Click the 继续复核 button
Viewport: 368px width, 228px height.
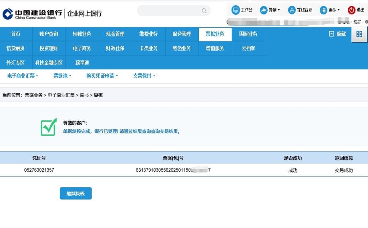pyautogui.click(x=76, y=193)
